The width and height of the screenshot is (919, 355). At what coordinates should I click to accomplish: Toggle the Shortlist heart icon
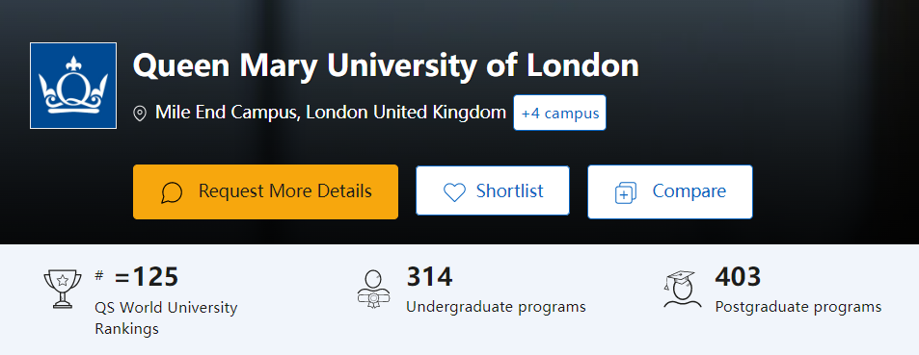pos(454,191)
